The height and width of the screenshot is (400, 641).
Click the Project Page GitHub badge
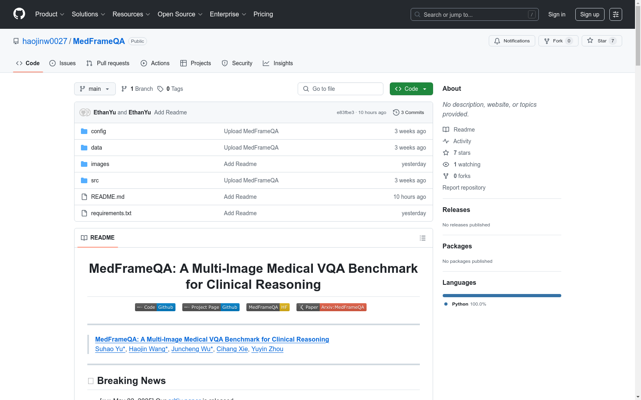coord(211,307)
